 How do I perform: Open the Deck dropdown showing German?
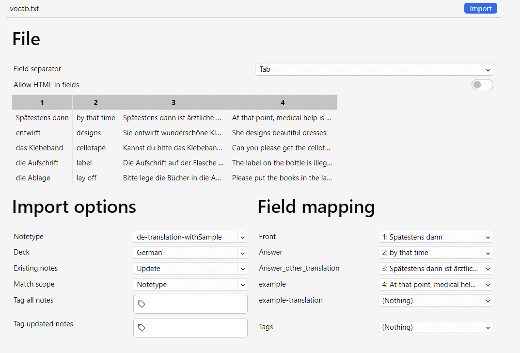coord(190,253)
